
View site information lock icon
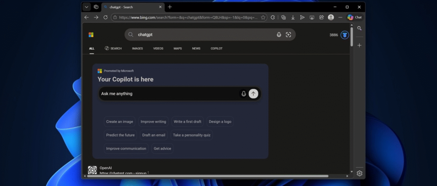pos(115,17)
